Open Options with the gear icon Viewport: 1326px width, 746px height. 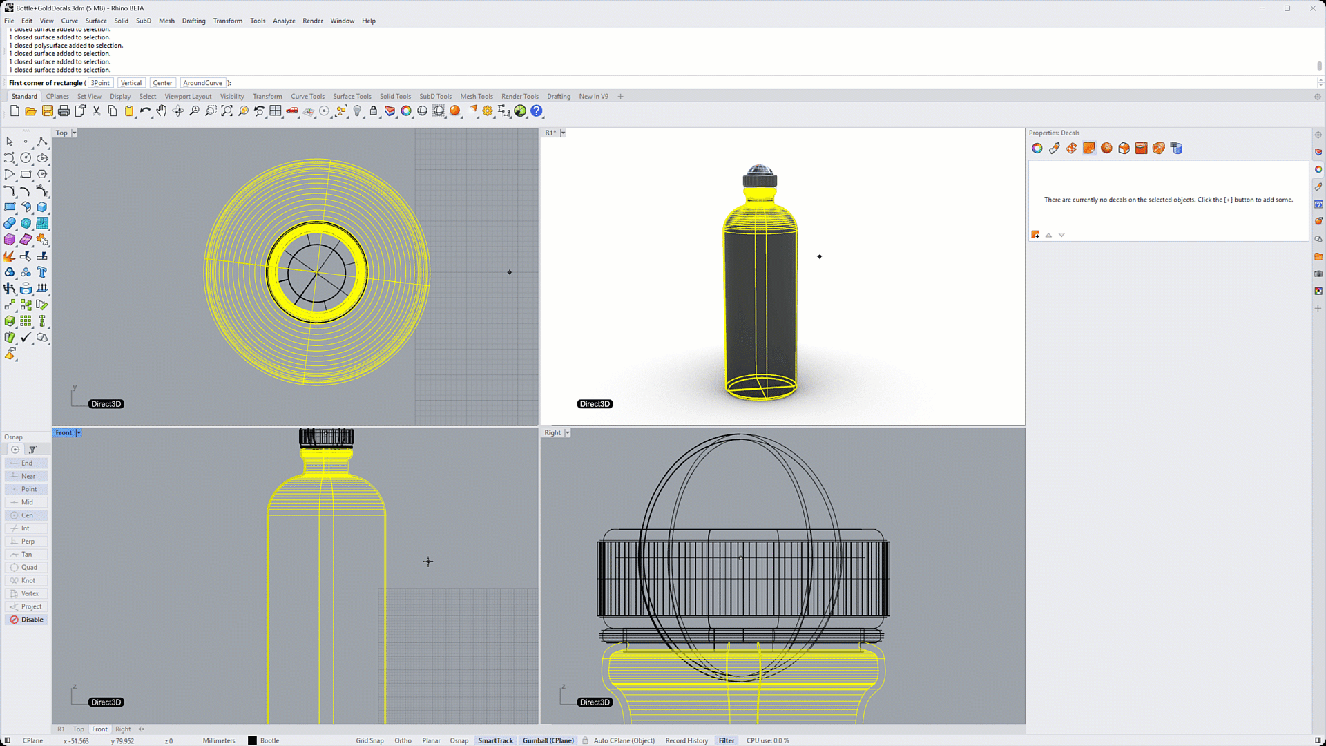(488, 111)
